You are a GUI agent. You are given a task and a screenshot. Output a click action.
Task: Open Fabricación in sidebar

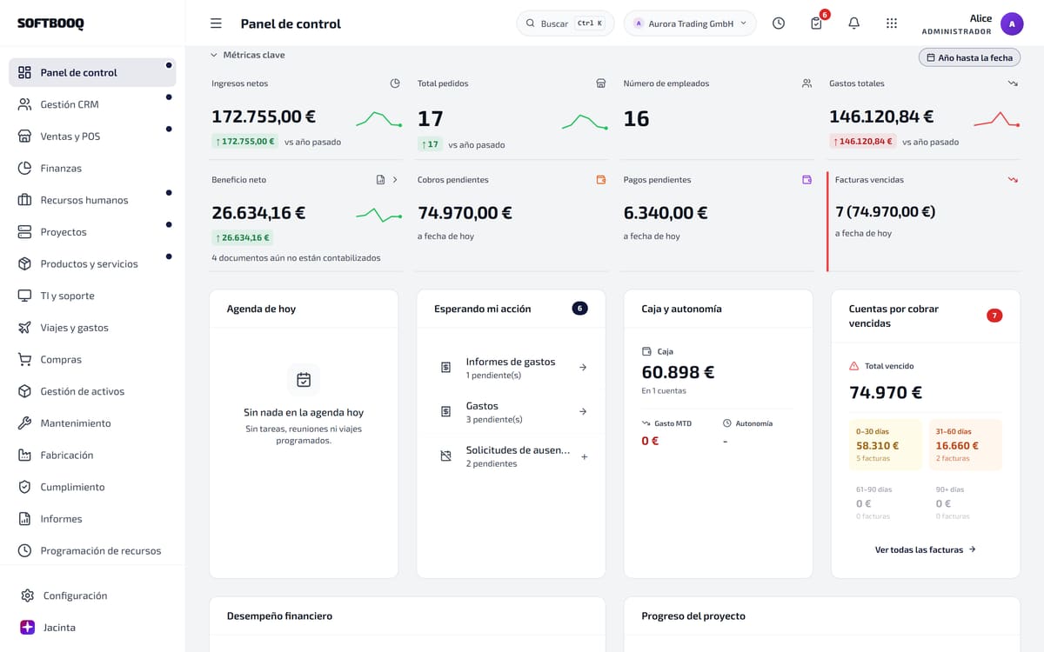92,455
